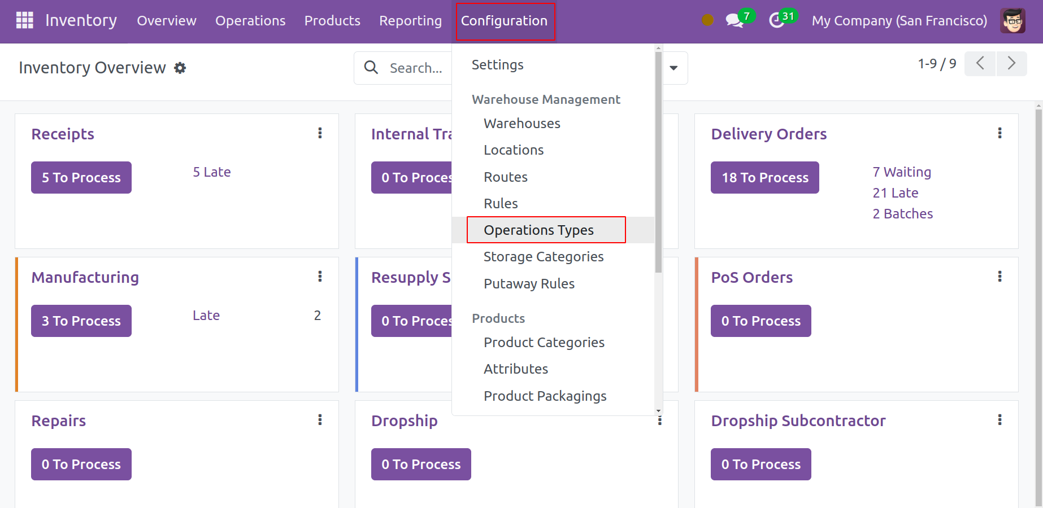This screenshot has width=1043, height=508.
Task: Toggle the Configuration menu
Action: [x=505, y=21]
